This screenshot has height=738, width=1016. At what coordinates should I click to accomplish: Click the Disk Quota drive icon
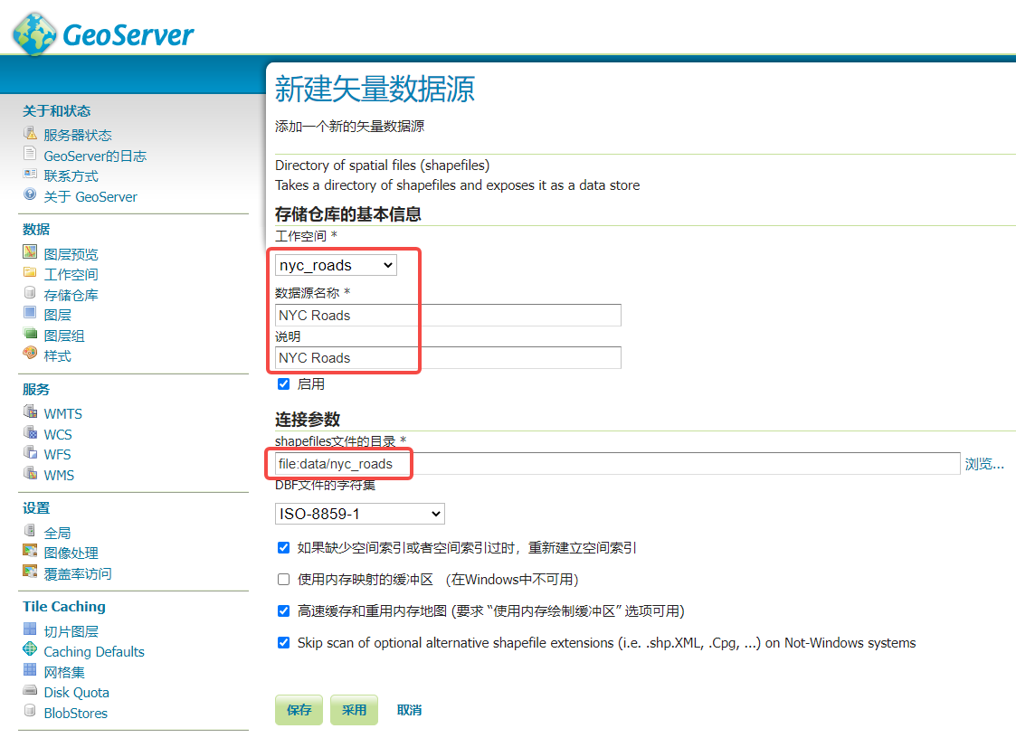(30, 690)
